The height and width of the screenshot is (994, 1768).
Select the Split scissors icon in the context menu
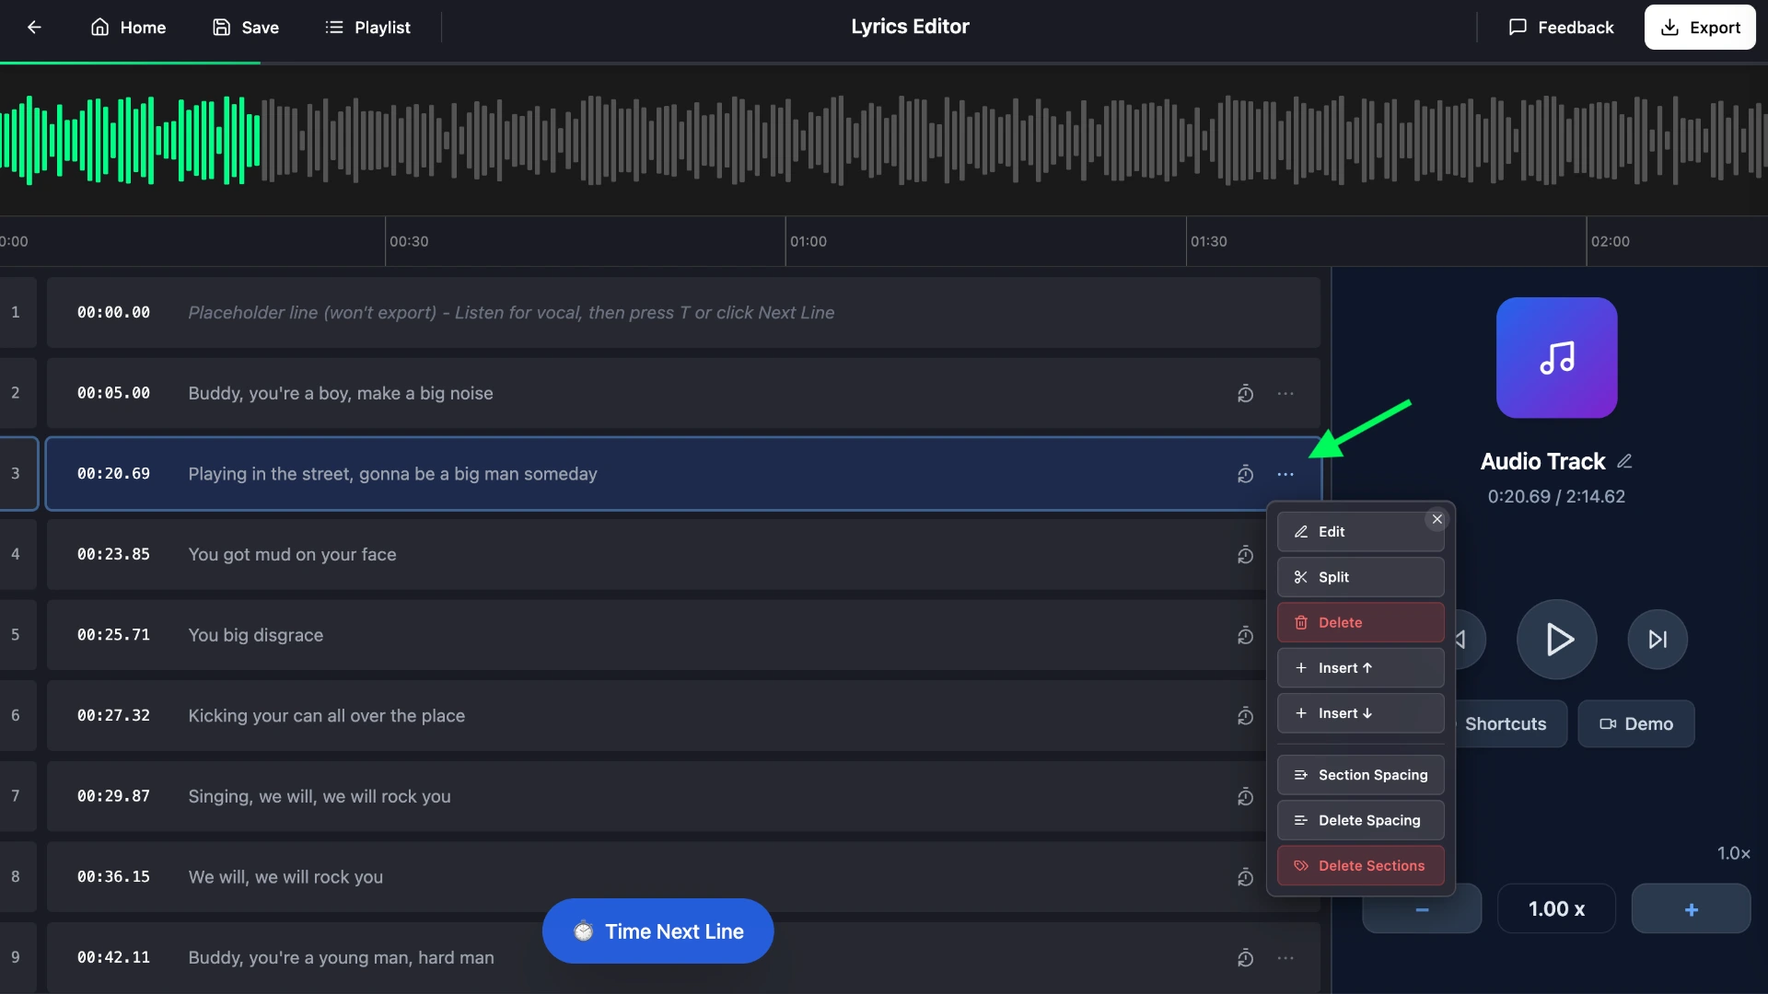pos(1301,577)
